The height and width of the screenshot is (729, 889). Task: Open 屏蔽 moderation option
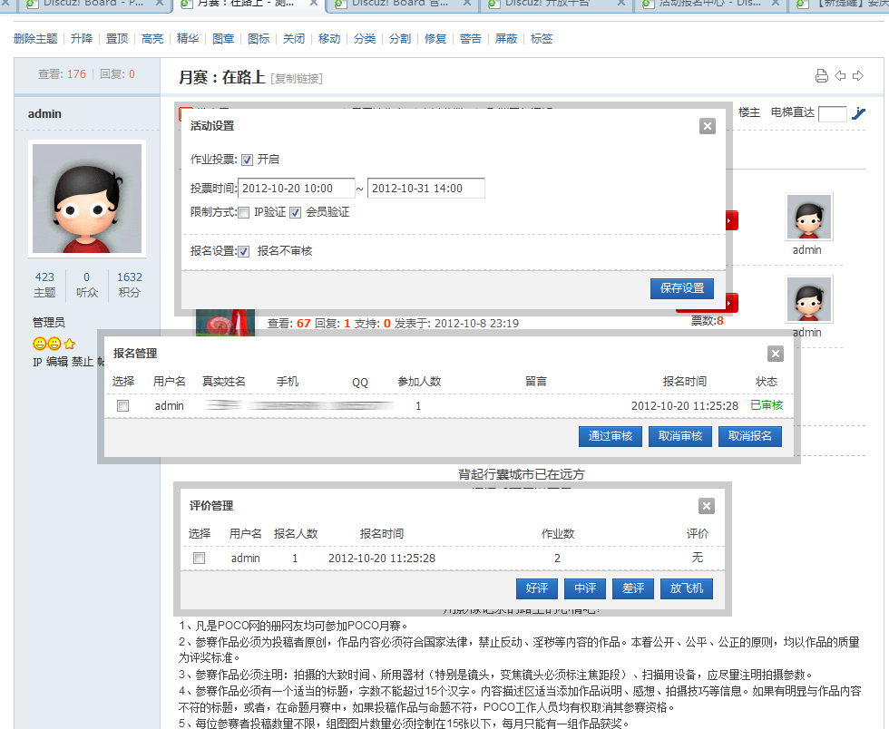coord(506,39)
